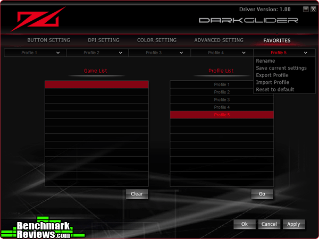This screenshot has height=239, width=319.
Task: Click the Profile 1 header label
Action: 29,53
